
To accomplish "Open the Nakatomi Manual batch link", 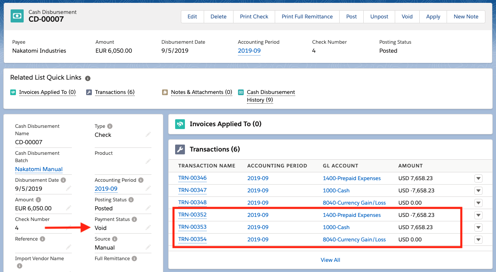I will click(x=39, y=169).
